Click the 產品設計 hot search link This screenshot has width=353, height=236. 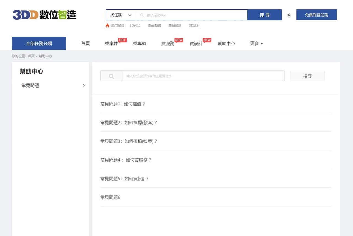point(175,25)
